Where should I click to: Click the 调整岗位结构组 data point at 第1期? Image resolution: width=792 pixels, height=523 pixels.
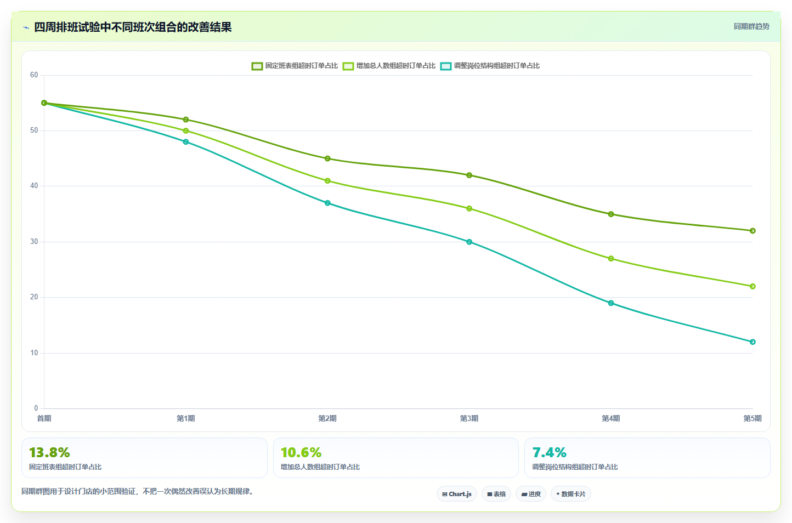tap(186, 142)
